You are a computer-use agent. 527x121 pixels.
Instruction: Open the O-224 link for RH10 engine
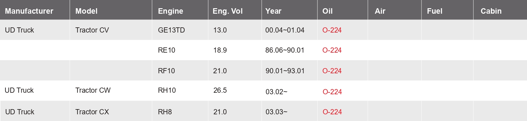tap(332, 92)
